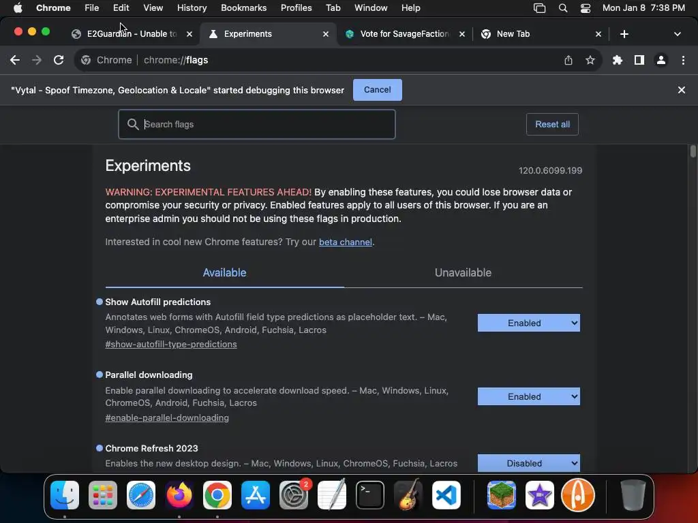Screen dimensions: 698x523
Task: Close the Experiments tab
Action: click(326, 34)
